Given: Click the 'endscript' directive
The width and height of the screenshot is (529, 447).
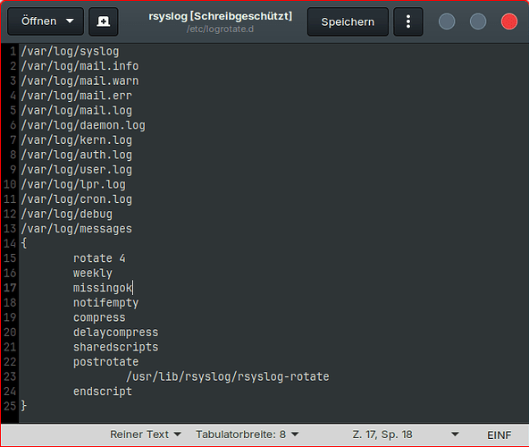Looking at the screenshot, I should [x=103, y=392].
